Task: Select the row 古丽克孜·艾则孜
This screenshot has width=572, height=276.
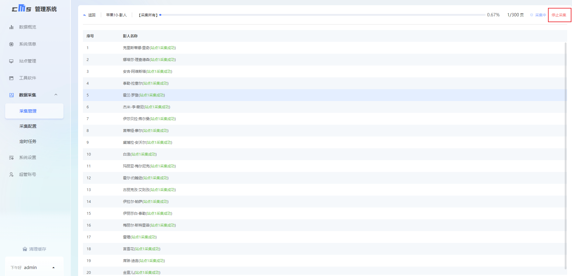Action: coord(325,190)
